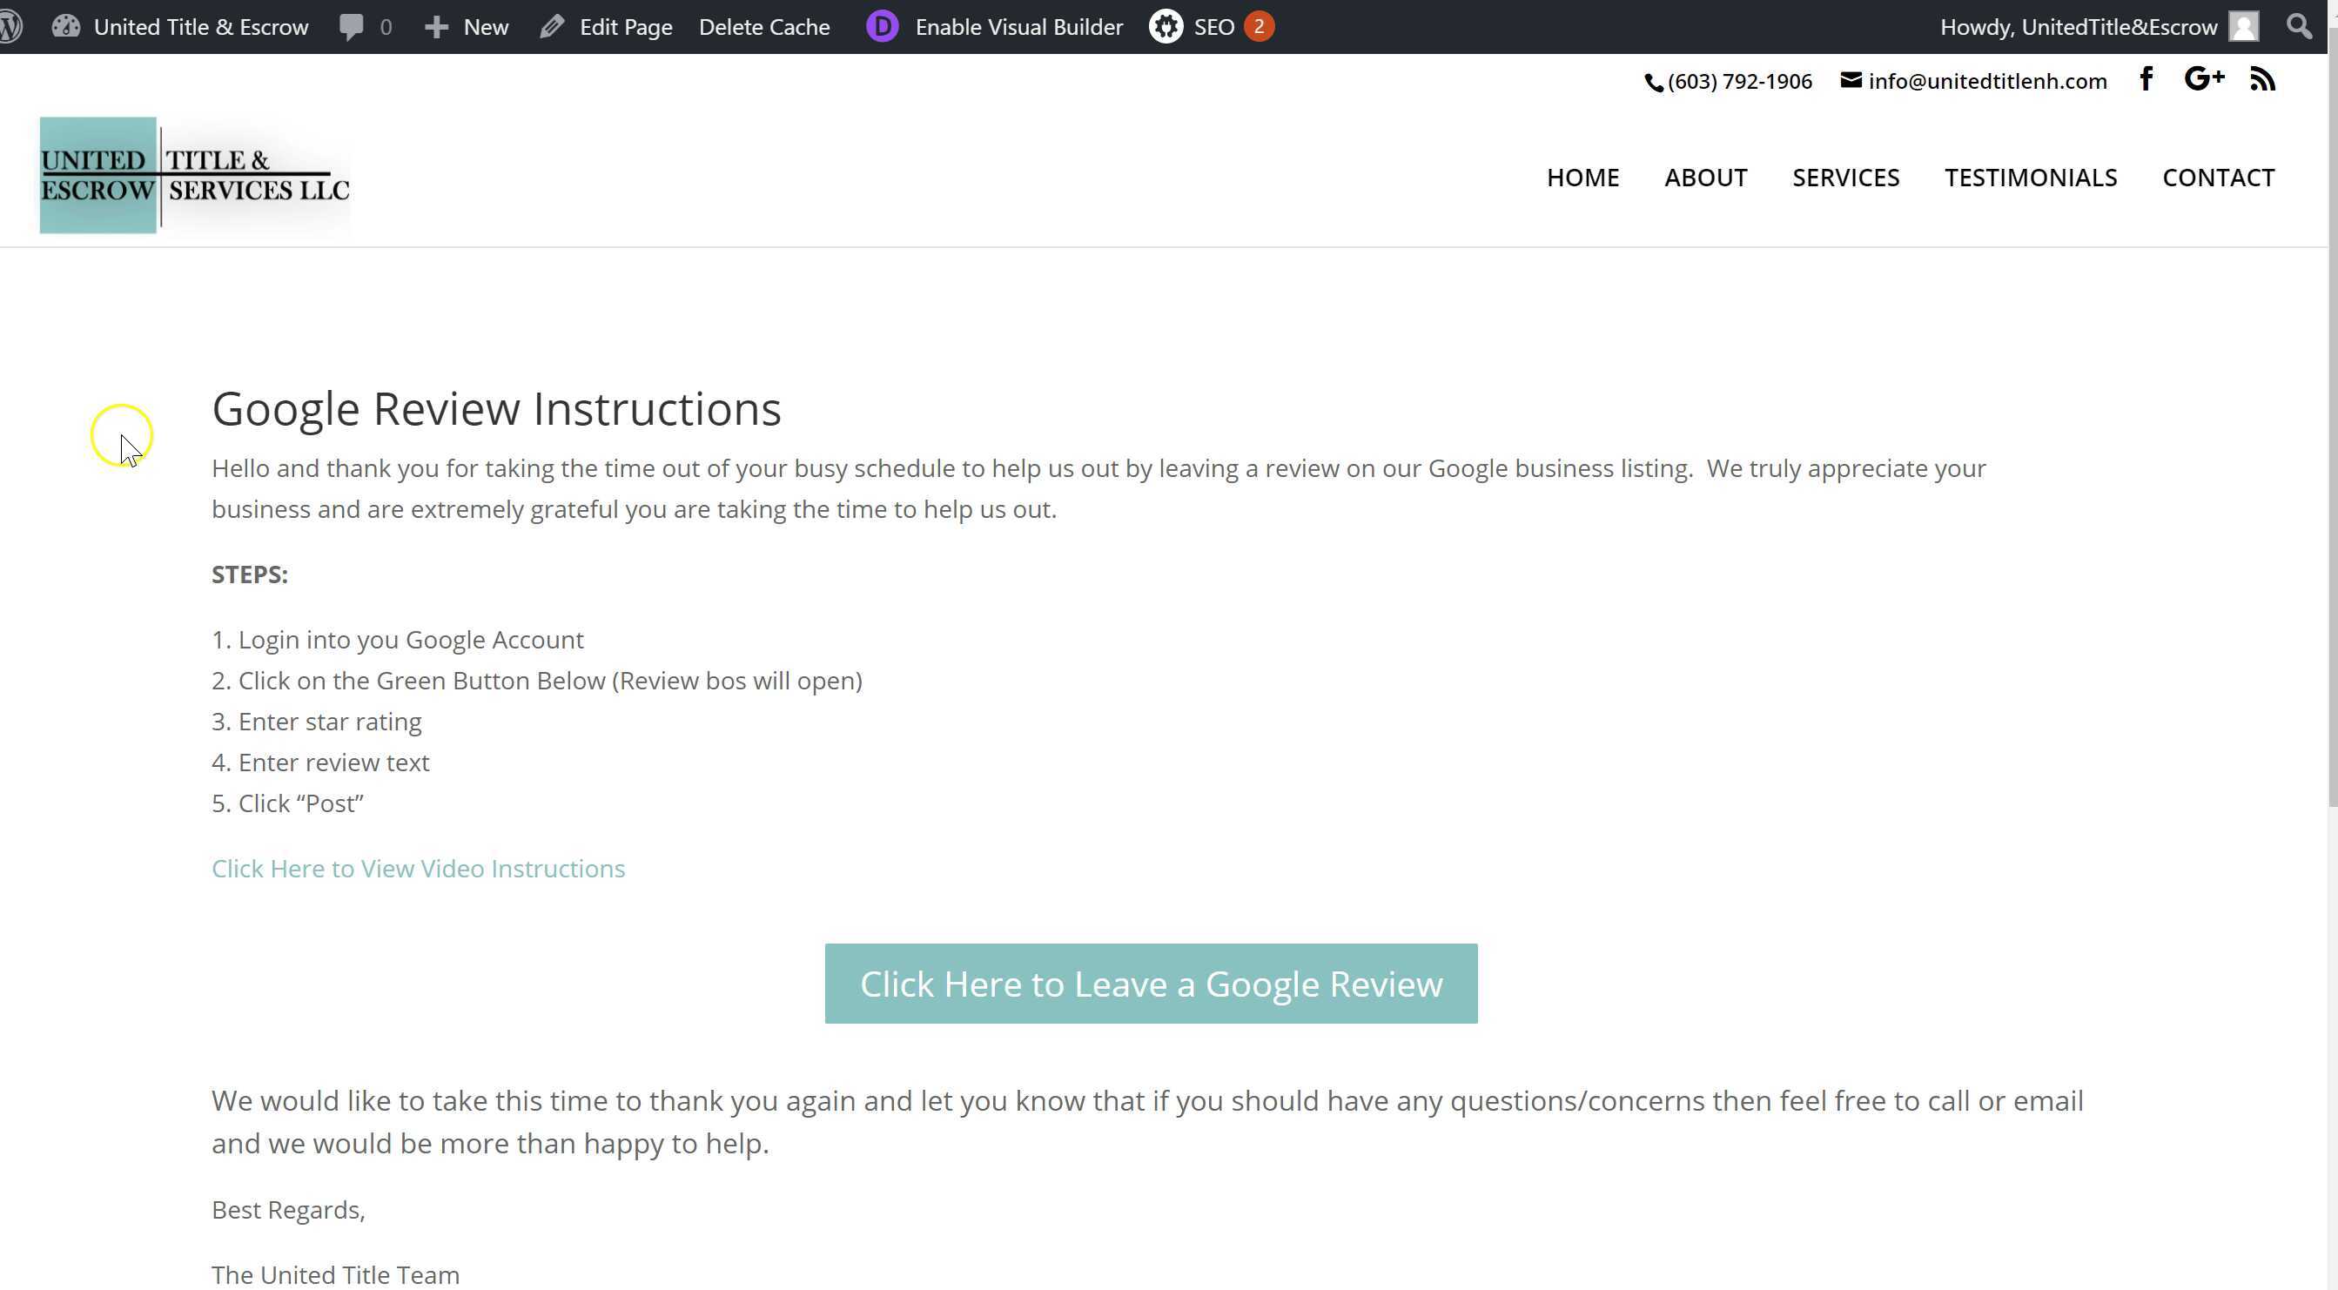The height and width of the screenshot is (1290, 2338).
Task: Click the phone icon before (603) 792-1906
Action: point(1655,82)
